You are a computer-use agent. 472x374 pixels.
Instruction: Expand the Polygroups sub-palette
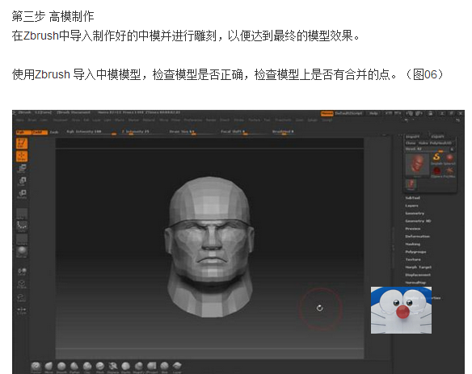click(415, 252)
